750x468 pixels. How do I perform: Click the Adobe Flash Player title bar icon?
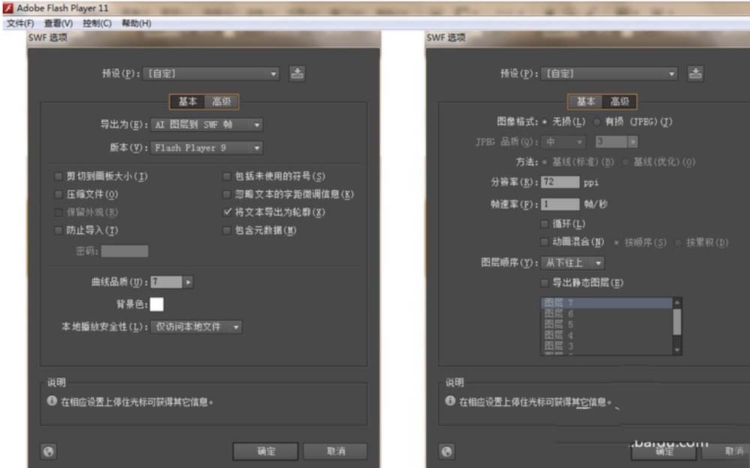7,7
